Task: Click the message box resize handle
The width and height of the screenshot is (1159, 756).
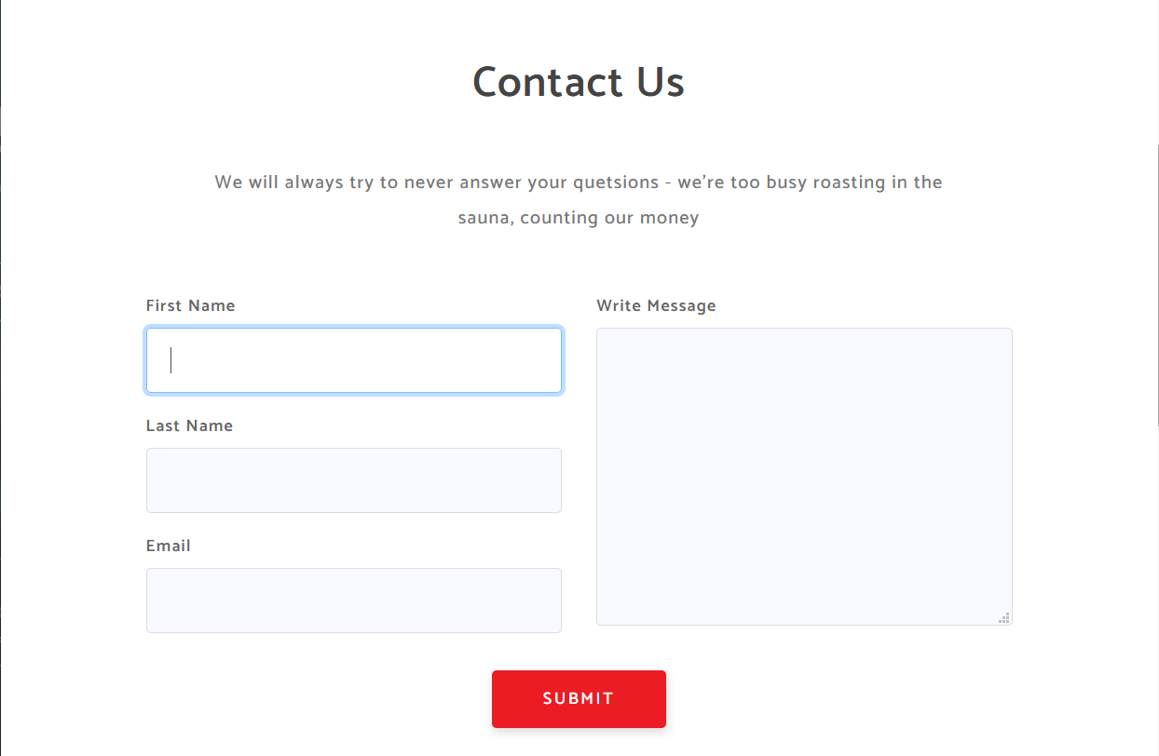Action: tap(1004, 617)
